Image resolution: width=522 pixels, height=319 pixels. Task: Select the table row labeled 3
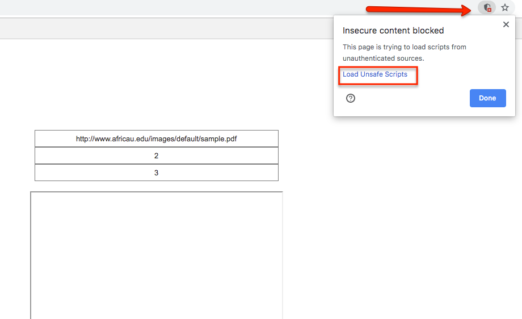[157, 173]
